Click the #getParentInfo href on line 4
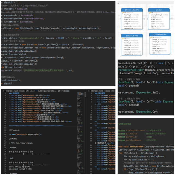The height and width of the screenshot is (175, 175). point(30,100)
